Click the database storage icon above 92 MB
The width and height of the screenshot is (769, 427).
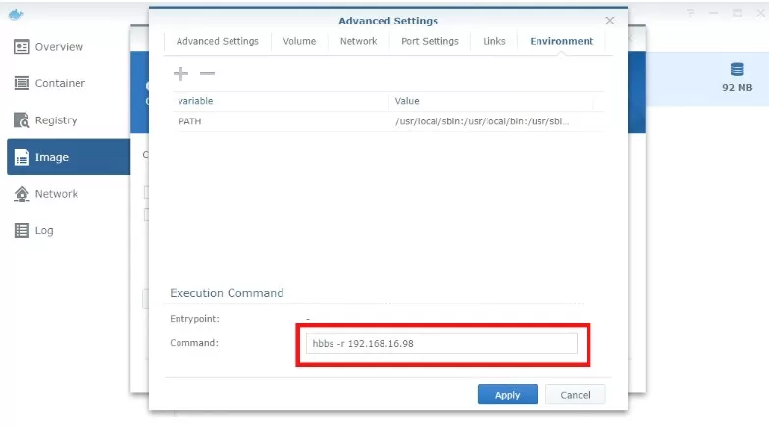click(x=737, y=70)
